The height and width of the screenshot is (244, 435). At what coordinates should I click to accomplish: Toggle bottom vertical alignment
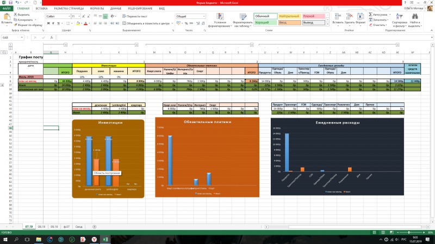pos(105,16)
